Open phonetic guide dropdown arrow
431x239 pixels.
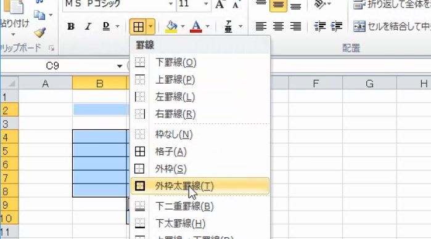[x=240, y=26]
